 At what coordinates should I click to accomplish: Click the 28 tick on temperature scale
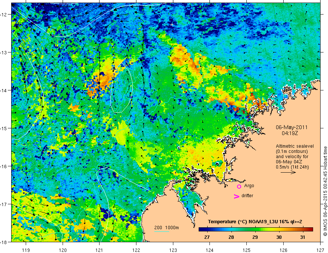point(231,237)
